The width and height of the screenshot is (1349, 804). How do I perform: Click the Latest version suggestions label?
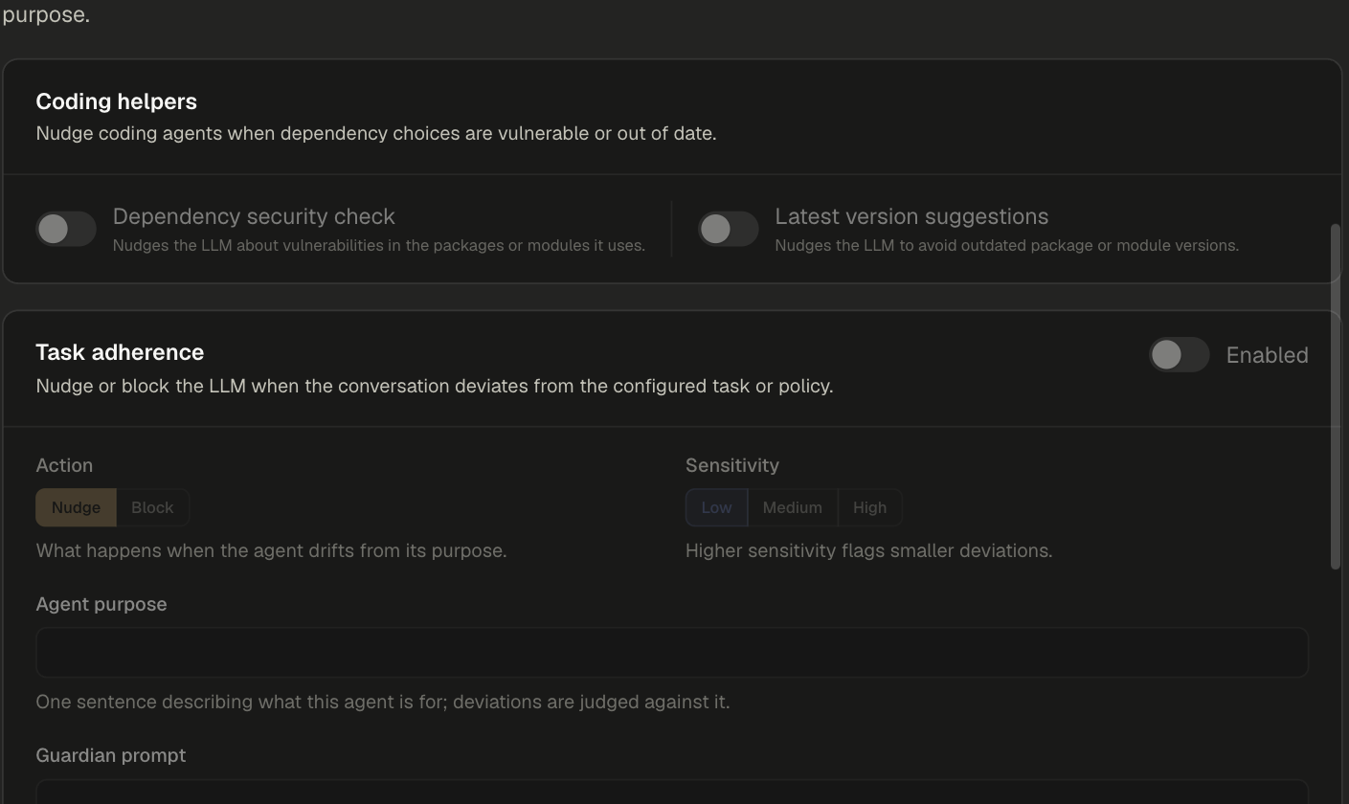pyautogui.click(x=911, y=216)
